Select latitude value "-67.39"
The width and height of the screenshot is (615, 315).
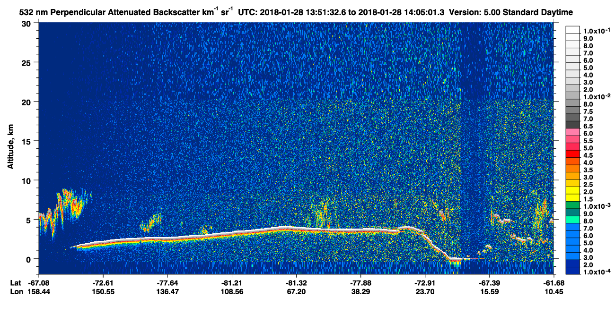pos(489,283)
